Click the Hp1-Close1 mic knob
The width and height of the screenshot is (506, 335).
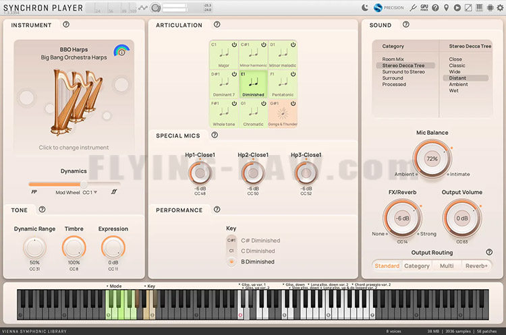pyautogui.click(x=200, y=173)
